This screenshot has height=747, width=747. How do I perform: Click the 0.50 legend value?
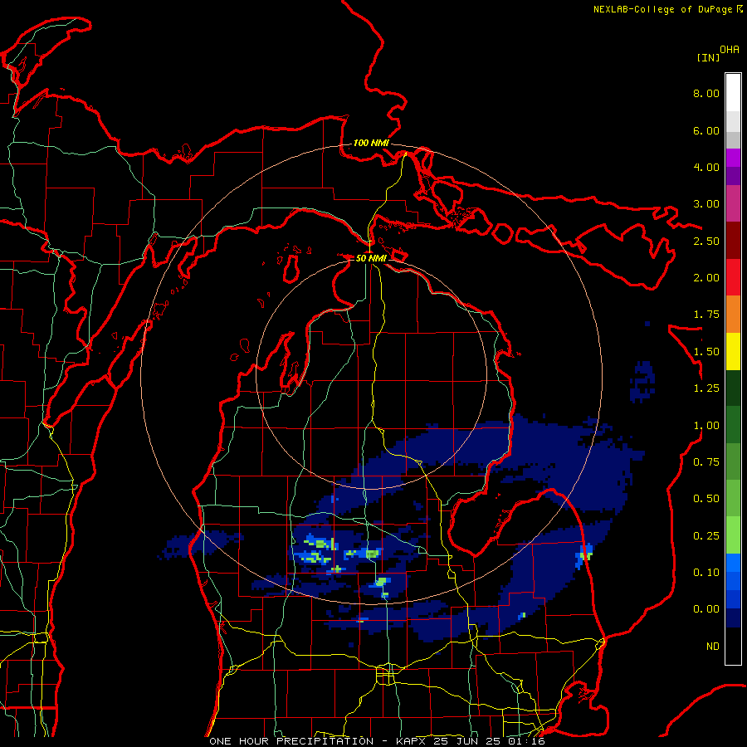pyautogui.click(x=706, y=499)
